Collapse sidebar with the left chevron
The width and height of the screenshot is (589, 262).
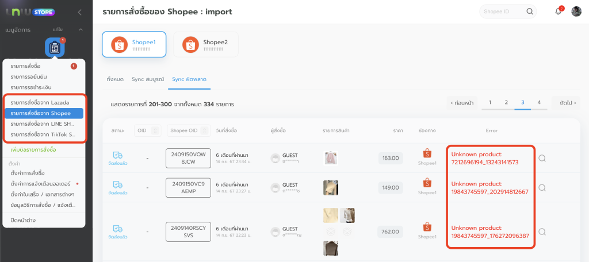(x=79, y=12)
